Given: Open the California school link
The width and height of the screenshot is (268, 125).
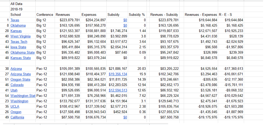Looking at the screenshot, I should (17, 117).
